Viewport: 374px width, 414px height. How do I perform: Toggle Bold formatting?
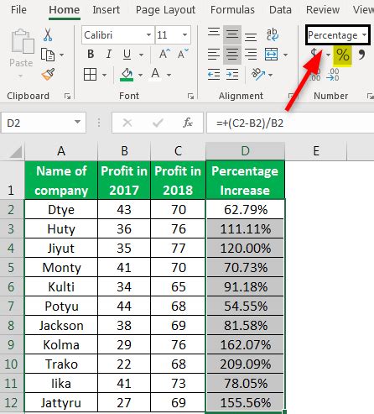[x=91, y=54]
